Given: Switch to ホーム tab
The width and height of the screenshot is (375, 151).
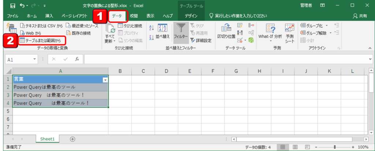Looking at the screenshot, I should coord(32,16).
